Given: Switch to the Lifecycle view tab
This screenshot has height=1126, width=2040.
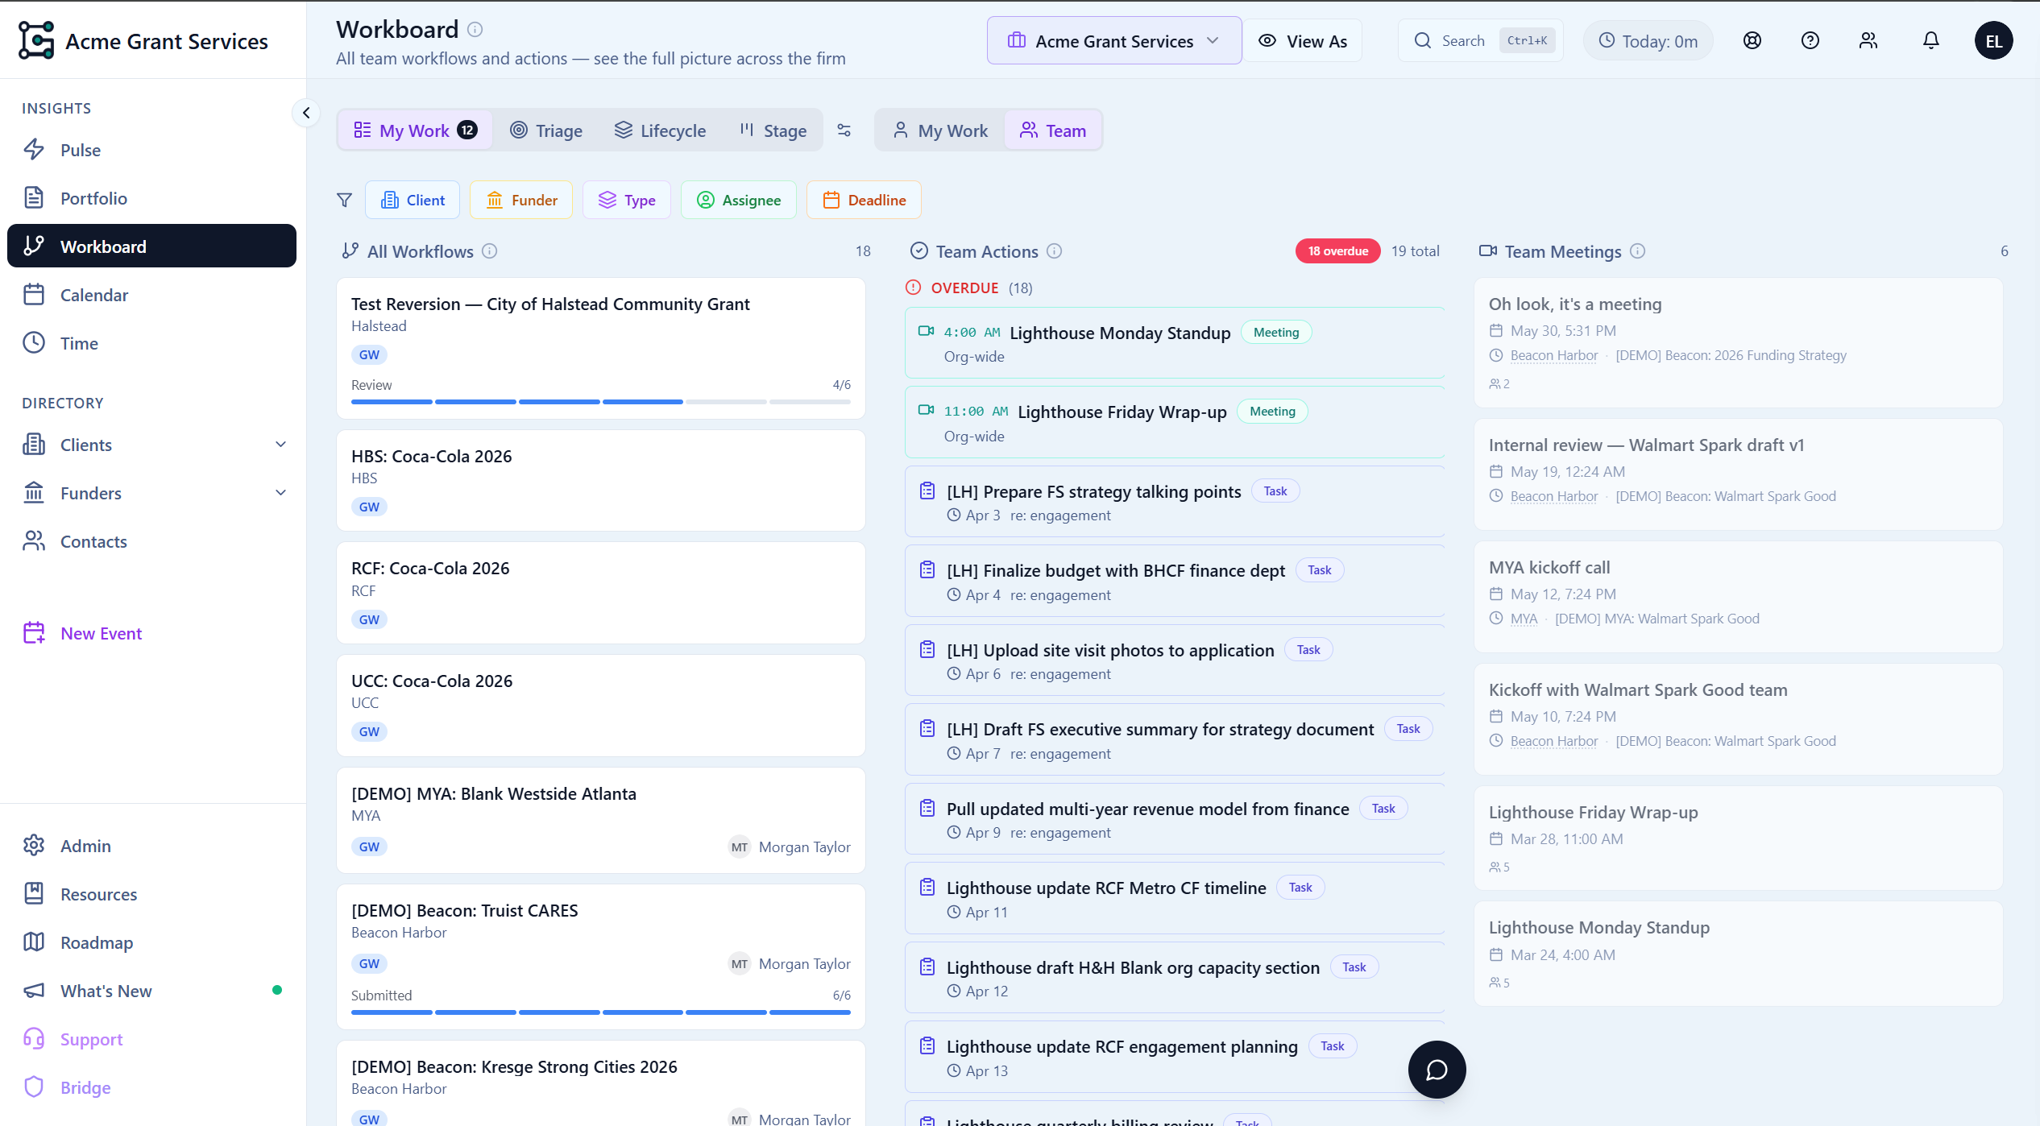Looking at the screenshot, I should click(x=660, y=130).
